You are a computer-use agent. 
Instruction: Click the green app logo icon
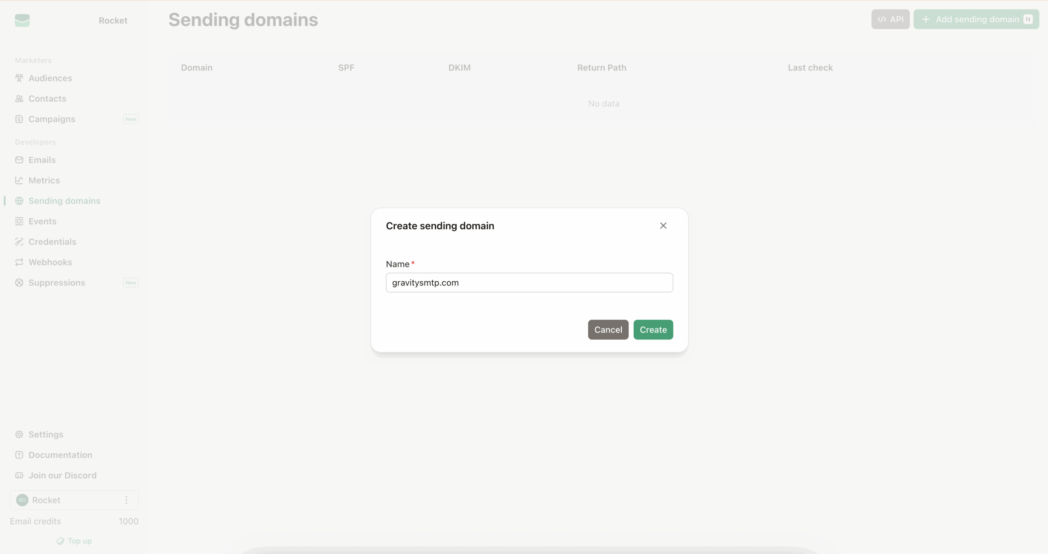(x=22, y=20)
